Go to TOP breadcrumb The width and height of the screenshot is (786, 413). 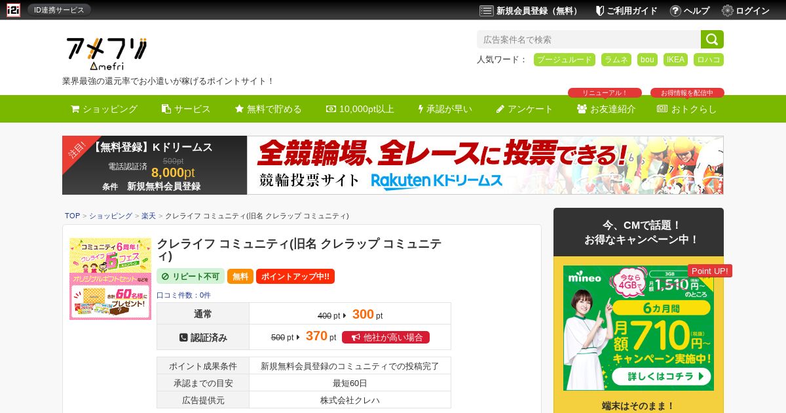pyautogui.click(x=72, y=216)
